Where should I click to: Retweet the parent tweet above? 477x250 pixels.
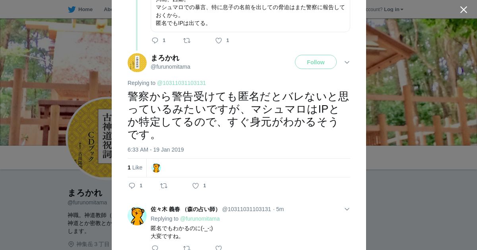187,40
